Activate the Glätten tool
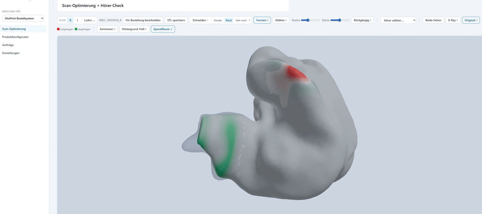The width and height of the screenshot is (482, 214). pyautogui.click(x=281, y=20)
